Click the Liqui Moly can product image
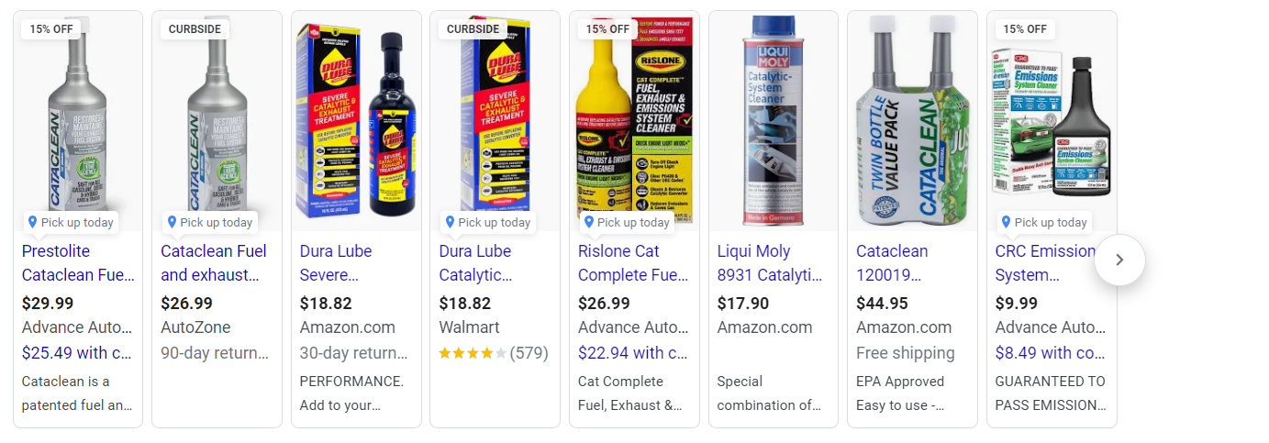Image resolution: width=1269 pixels, height=443 pixels. pyautogui.click(x=773, y=119)
